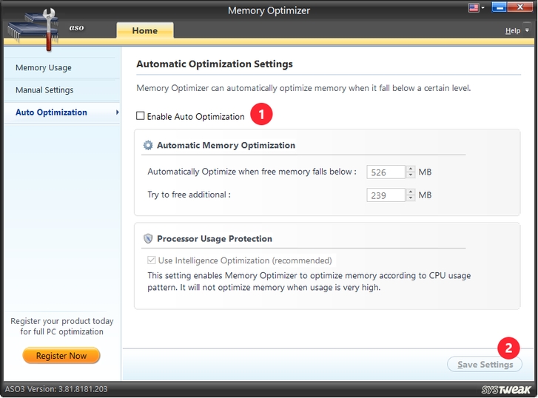Click the shield icon beside Processor Usage Protection

coord(148,238)
